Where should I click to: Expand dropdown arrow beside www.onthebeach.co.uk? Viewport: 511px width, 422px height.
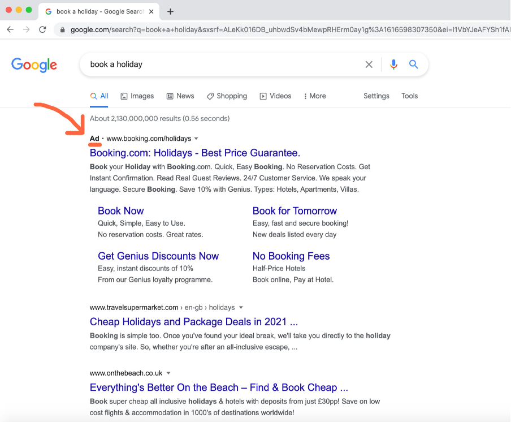pyautogui.click(x=168, y=373)
